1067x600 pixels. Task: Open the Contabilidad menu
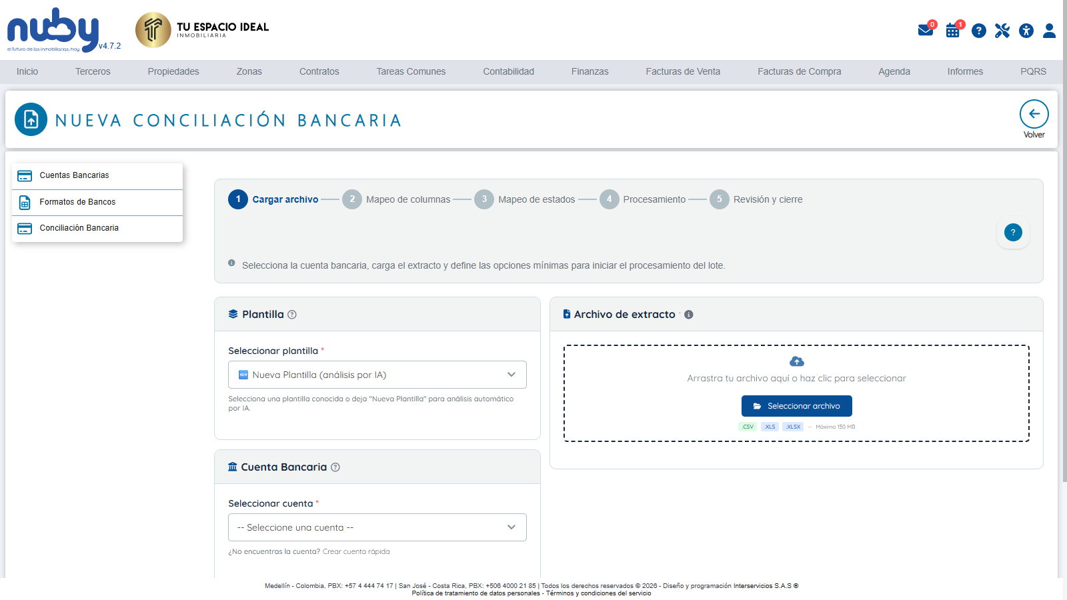point(509,71)
